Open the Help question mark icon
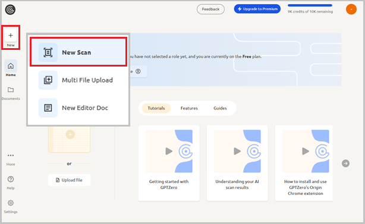 point(11,179)
